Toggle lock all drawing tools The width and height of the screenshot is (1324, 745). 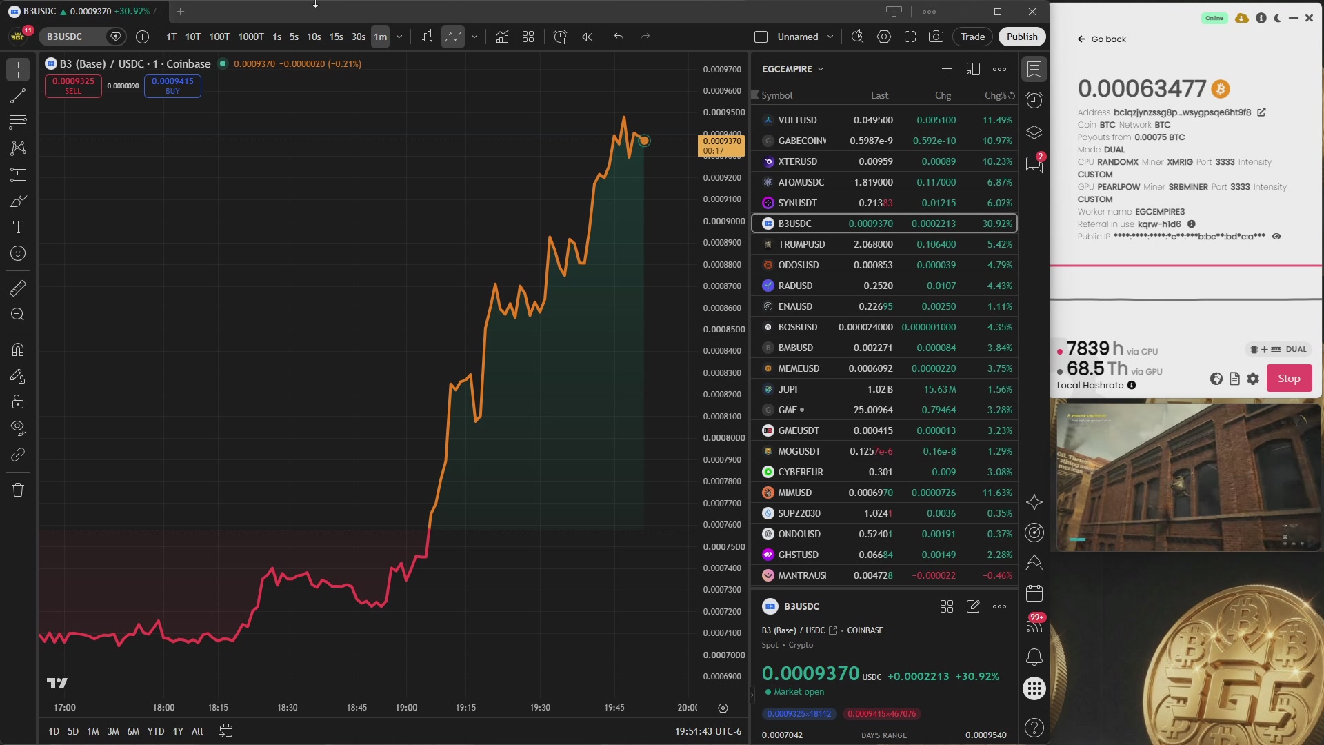click(18, 401)
